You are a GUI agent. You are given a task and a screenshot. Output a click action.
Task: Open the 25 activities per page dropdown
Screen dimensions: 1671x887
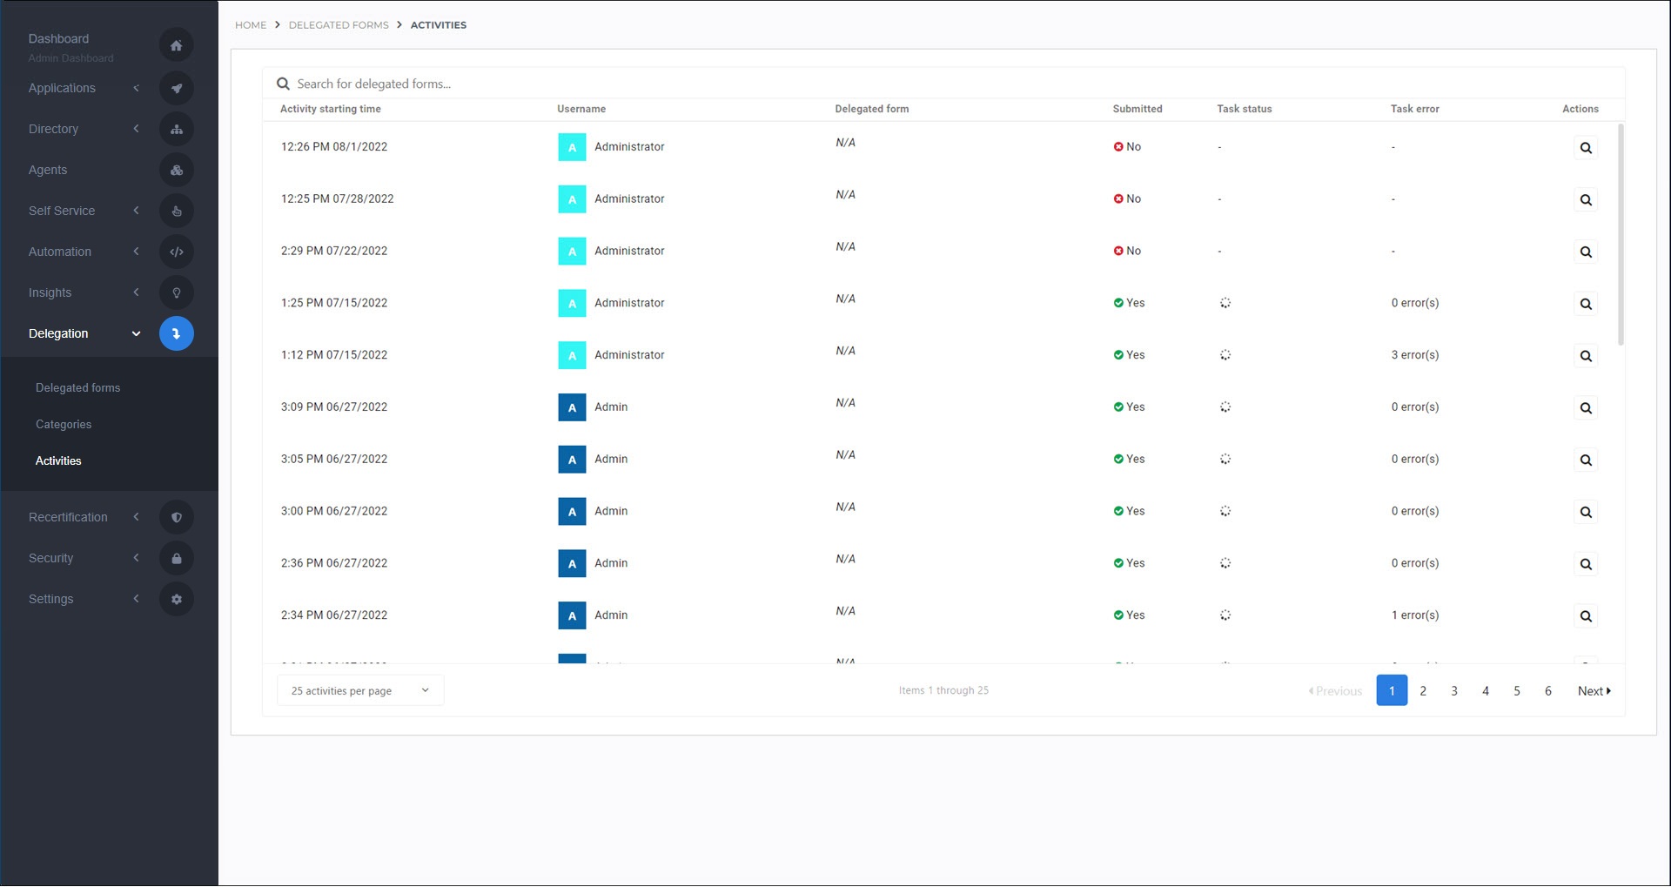[x=360, y=690]
